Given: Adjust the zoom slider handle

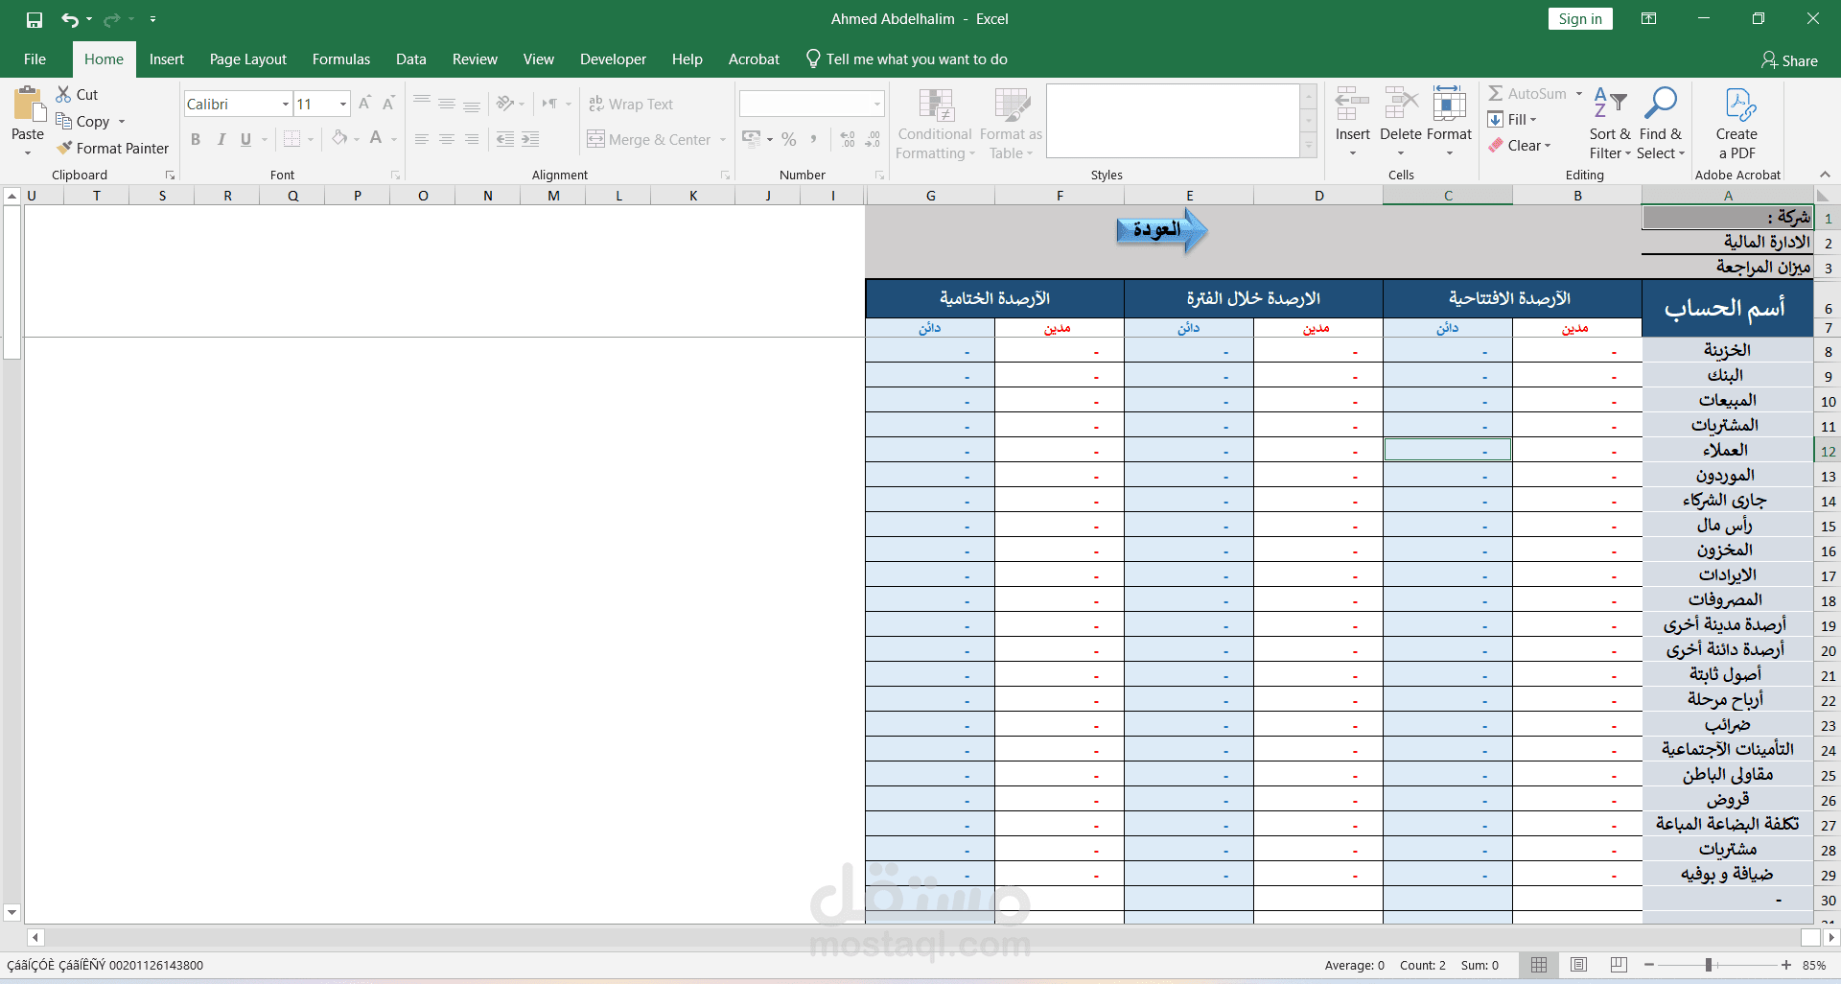Looking at the screenshot, I should click(1709, 965).
